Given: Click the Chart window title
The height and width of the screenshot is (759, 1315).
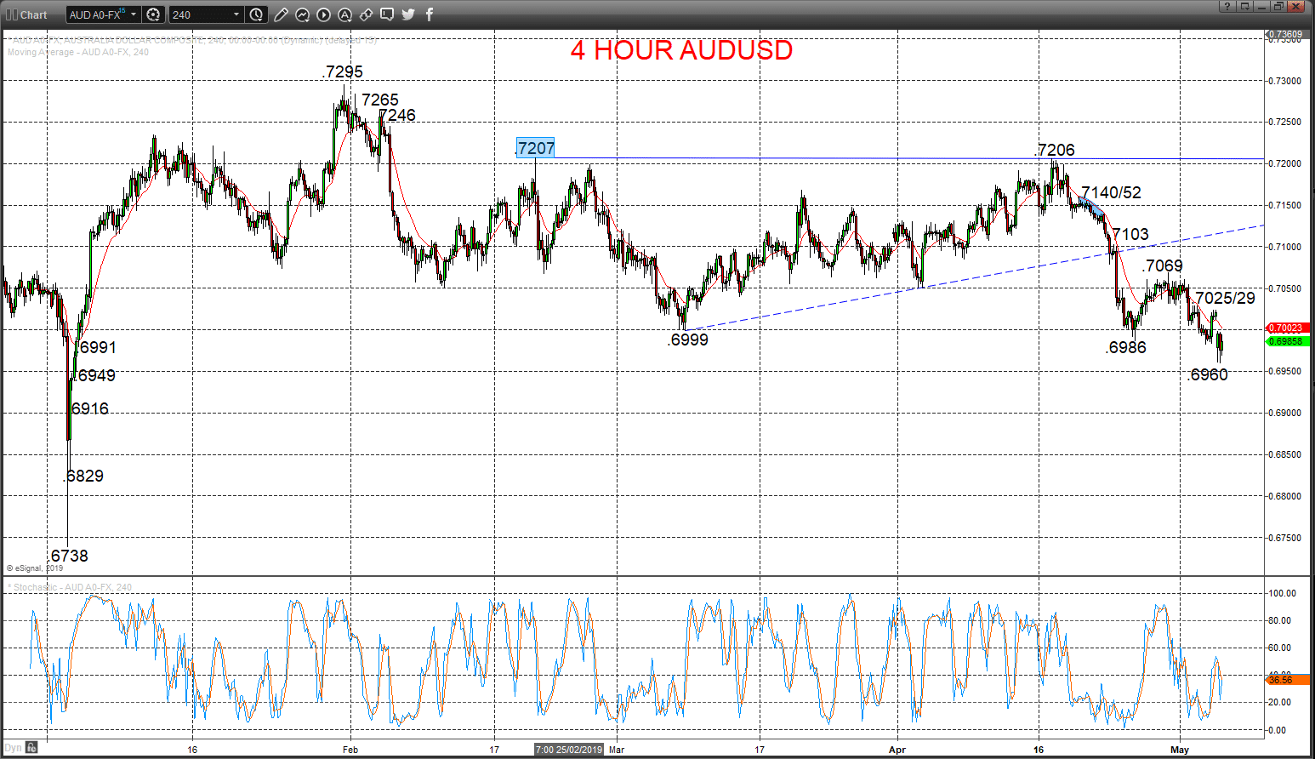Looking at the screenshot, I should (x=33, y=14).
